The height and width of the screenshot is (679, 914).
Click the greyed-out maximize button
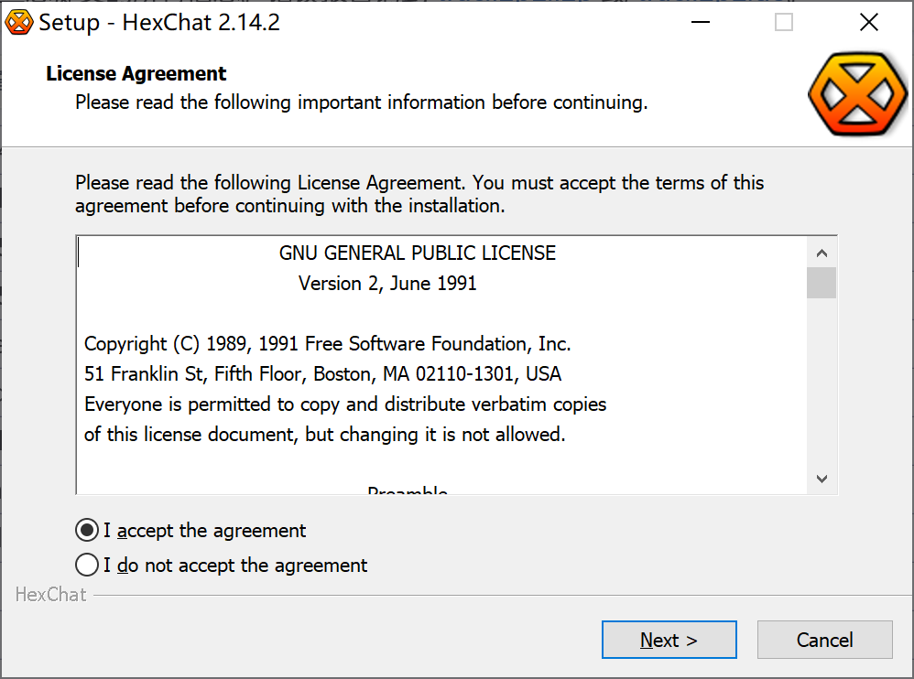coord(784,23)
